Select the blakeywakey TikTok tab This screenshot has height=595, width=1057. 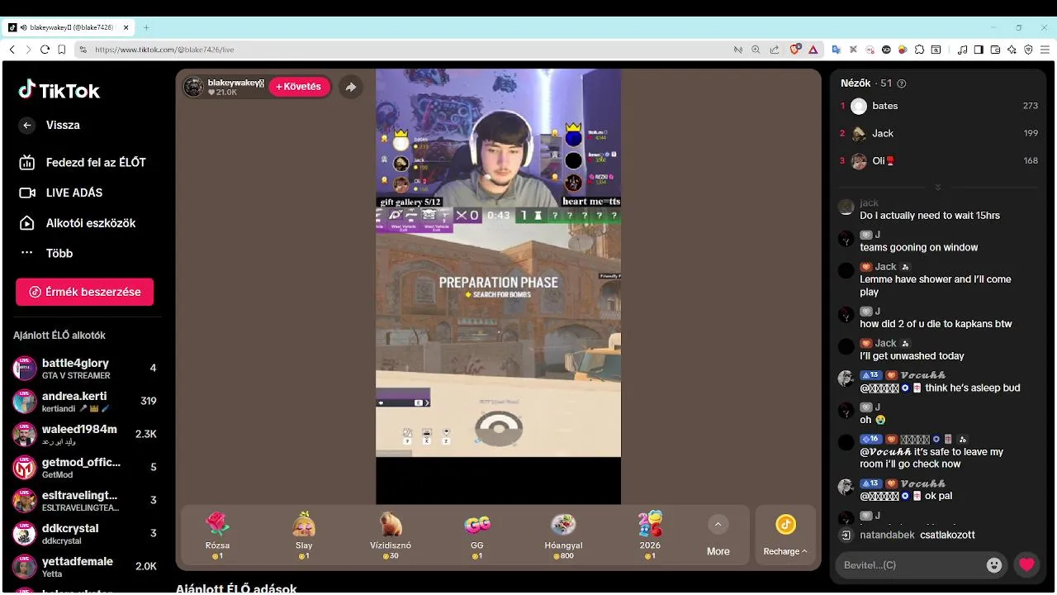point(69,27)
